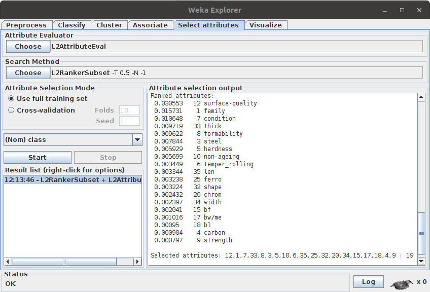Click the L2RankerSubset search method field

click(236, 72)
